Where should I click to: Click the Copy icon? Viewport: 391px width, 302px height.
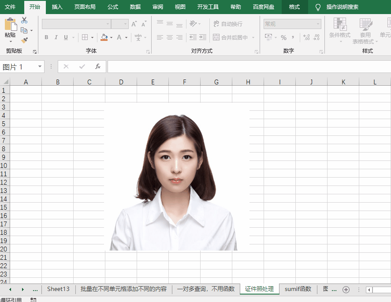pyautogui.click(x=24, y=30)
